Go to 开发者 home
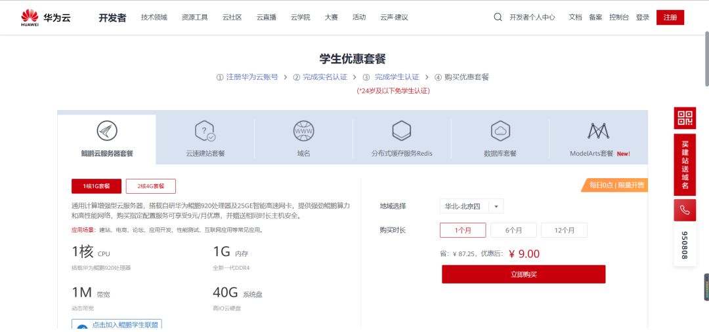Image resolution: width=709 pixels, height=332 pixels. pyautogui.click(x=113, y=18)
